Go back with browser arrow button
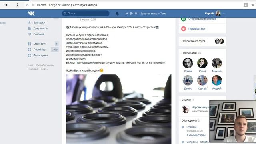256x144 pixels. (x=6, y=5)
